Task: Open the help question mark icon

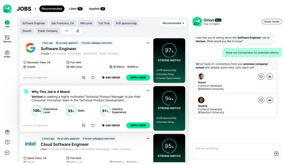Action: (7, 142)
